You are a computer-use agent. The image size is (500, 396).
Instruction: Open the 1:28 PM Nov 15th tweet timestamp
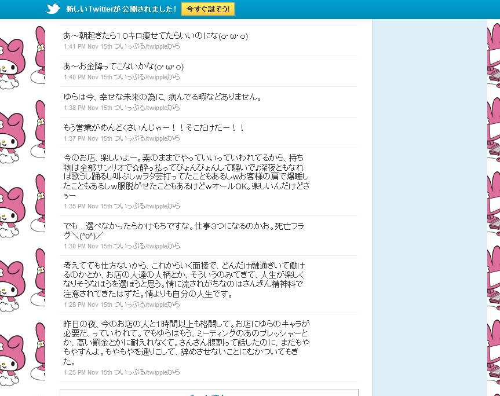88,305
